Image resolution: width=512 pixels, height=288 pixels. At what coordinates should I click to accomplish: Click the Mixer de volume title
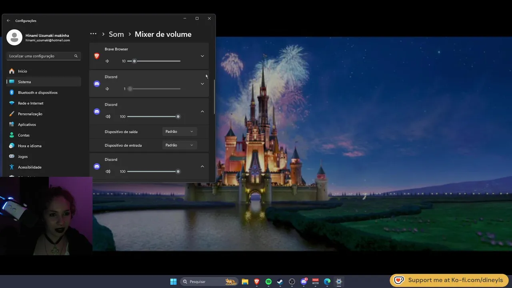[x=163, y=34]
